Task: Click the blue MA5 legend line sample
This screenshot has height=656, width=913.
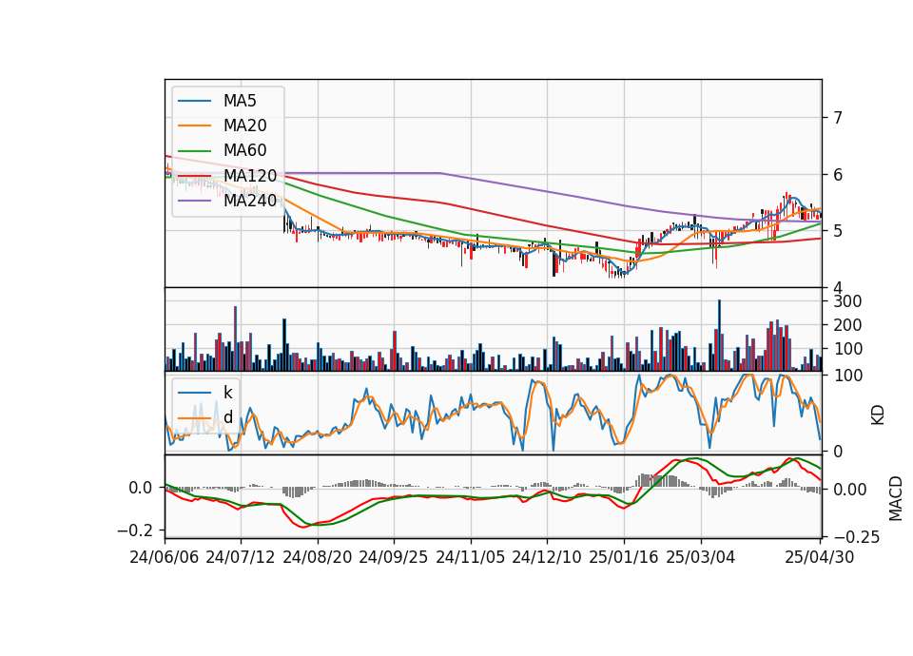Action: (194, 101)
